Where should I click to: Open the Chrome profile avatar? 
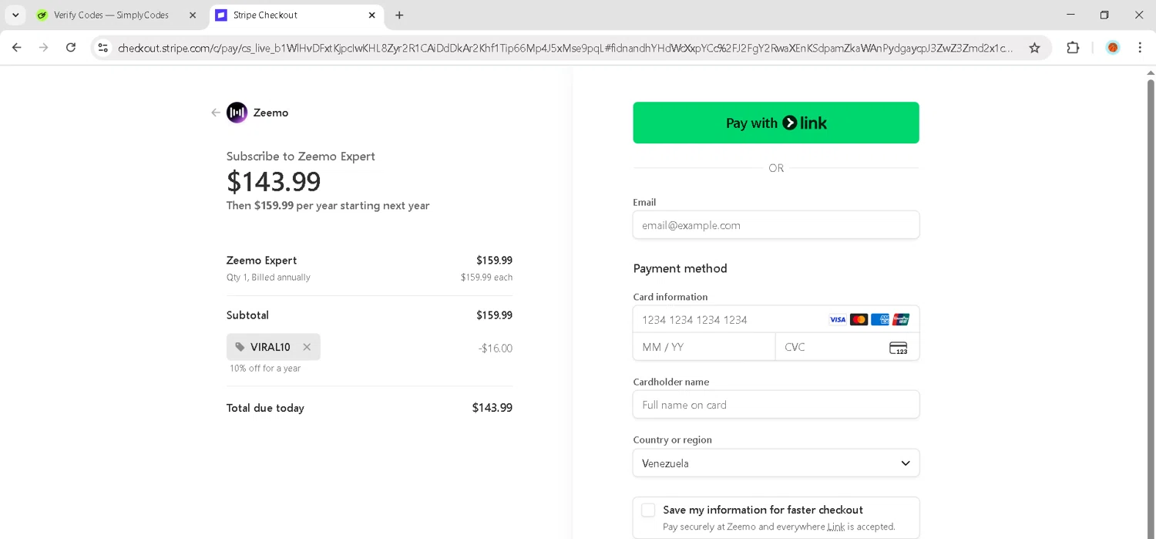tap(1113, 48)
